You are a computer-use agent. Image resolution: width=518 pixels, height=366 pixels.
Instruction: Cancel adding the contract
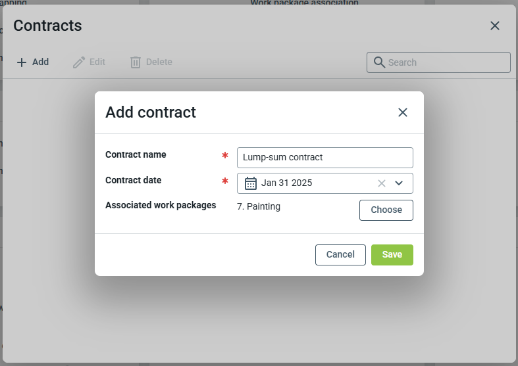click(x=340, y=255)
